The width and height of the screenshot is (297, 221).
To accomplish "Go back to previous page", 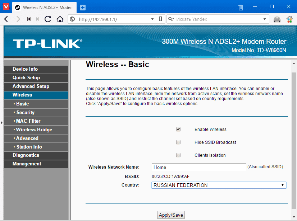I will [6, 19].
